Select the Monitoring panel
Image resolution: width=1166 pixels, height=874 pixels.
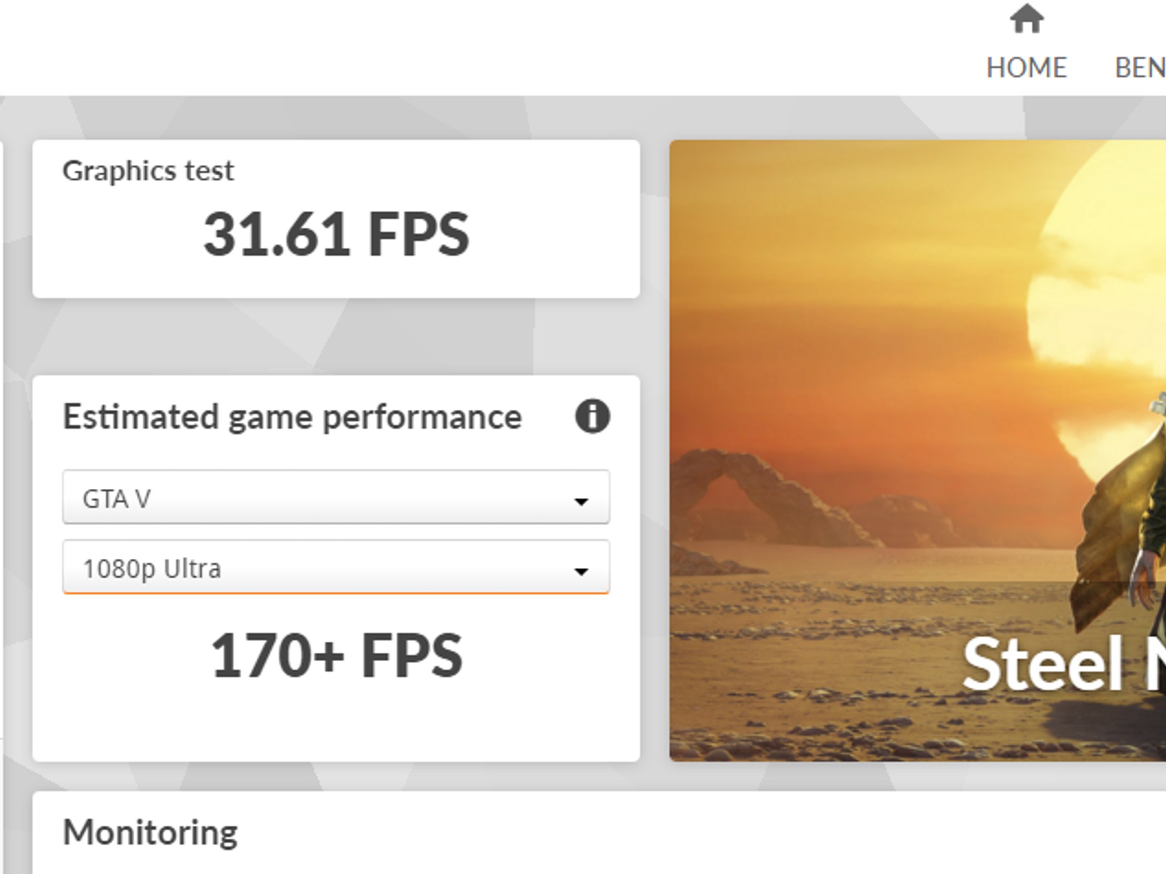coord(599,832)
